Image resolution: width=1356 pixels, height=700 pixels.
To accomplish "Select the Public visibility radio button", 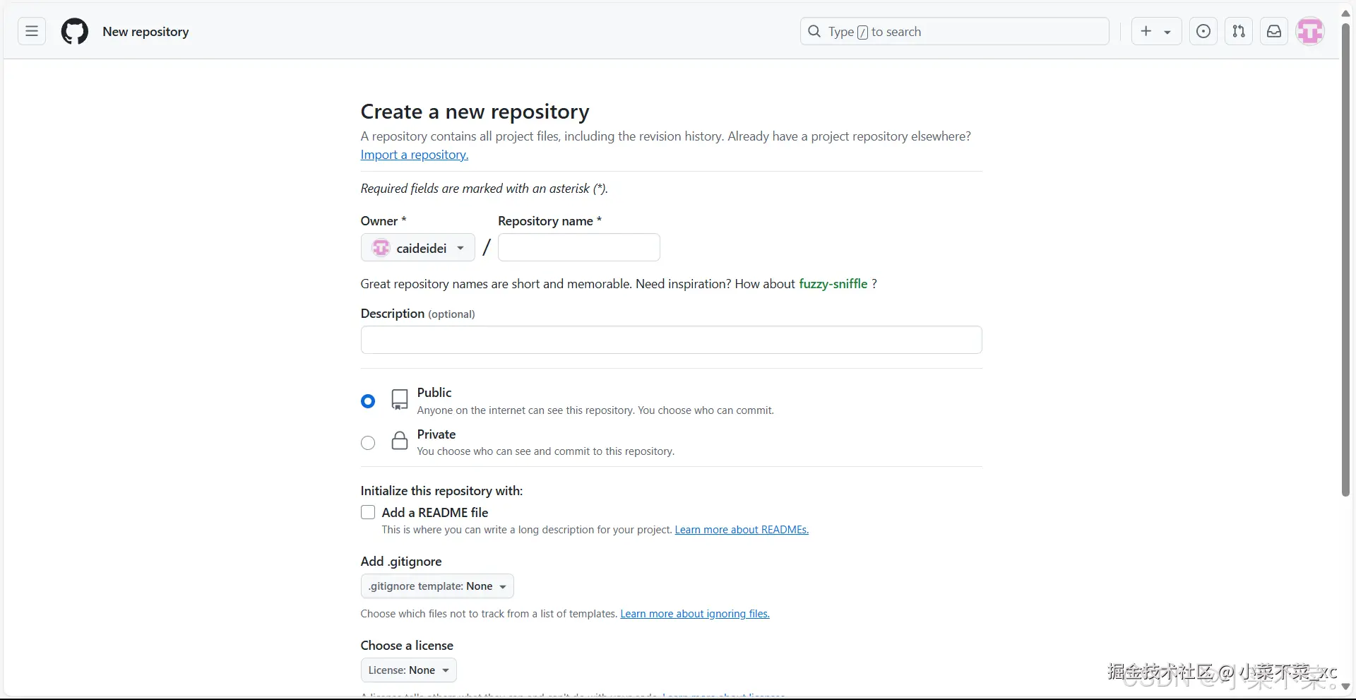I will click(x=368, y=401).
